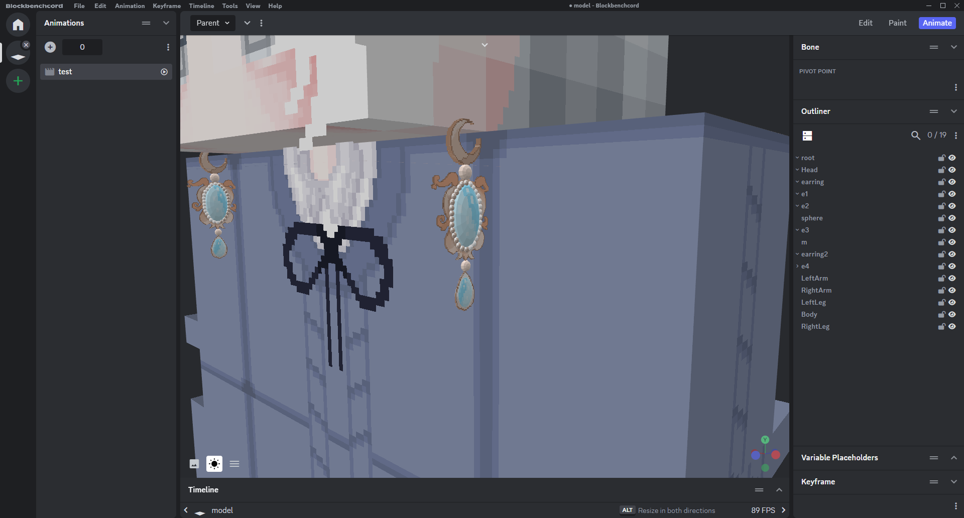Toggle visibility of the LeftArm bone
The width and height of the screenshot is (964, 518).
point(952,279)
